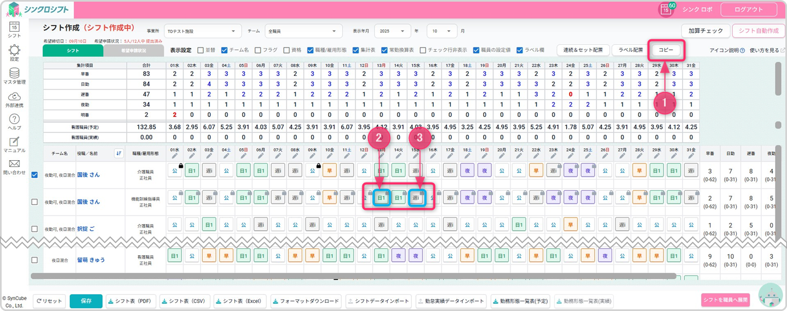Open 設定 gear icon in sidebar

pos(14,51)
